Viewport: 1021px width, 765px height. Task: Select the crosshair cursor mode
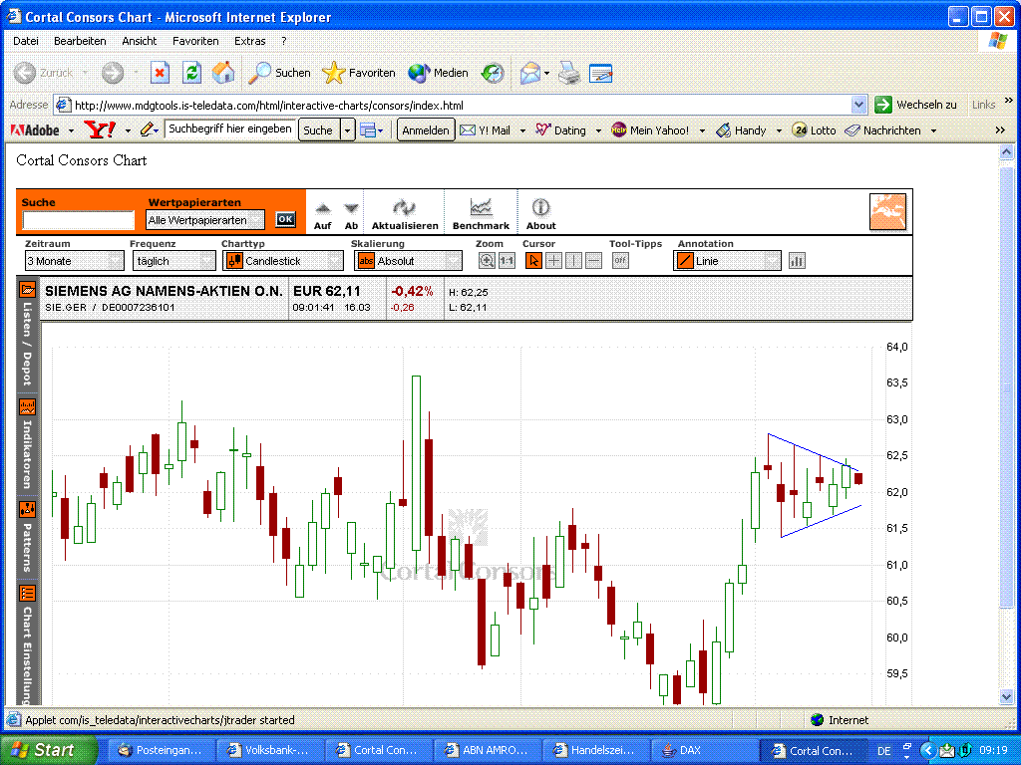click(553, 261)
